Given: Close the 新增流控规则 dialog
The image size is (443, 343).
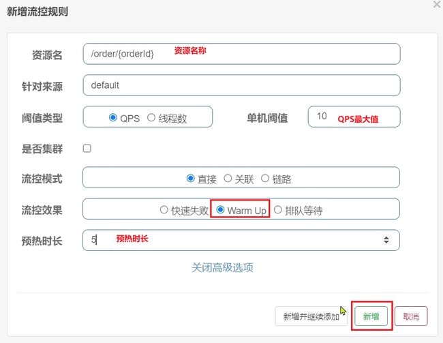Looking at the screenshot, I should pyautogui.click(x=438, y=4).
